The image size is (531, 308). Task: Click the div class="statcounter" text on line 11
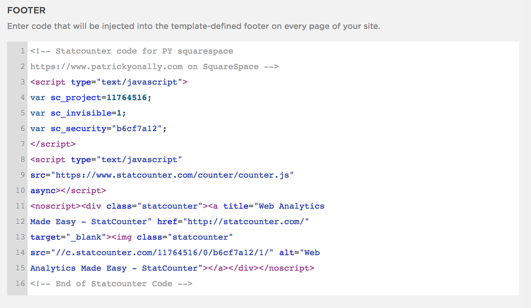point(144,206)
